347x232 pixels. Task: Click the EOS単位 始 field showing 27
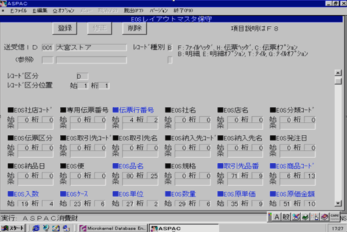128,203
